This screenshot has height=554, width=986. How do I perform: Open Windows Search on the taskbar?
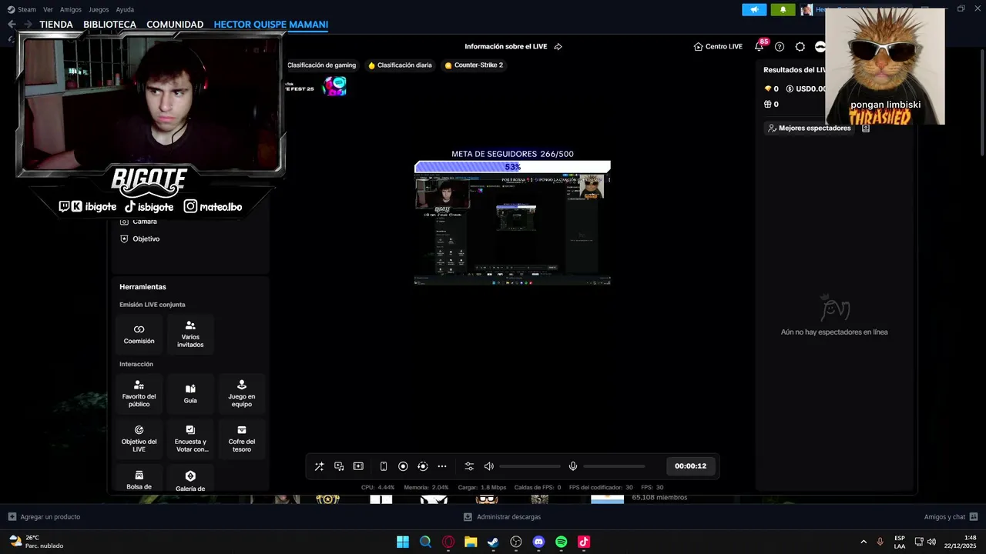pyautogui.click(x=425, y=542)
